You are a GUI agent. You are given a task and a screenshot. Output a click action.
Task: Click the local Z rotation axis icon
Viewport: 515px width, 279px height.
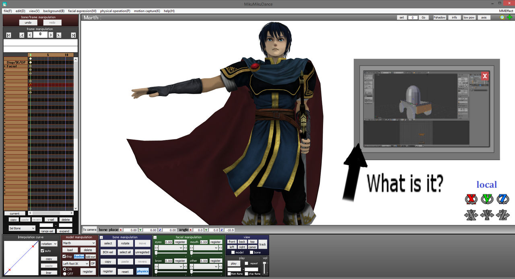pos(503,199)
